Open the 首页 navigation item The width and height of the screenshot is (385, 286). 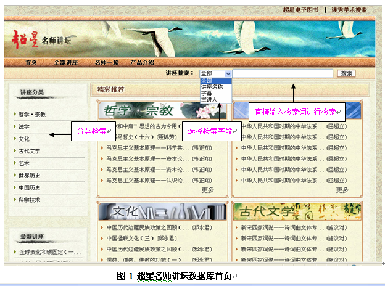tap(31, 62)
